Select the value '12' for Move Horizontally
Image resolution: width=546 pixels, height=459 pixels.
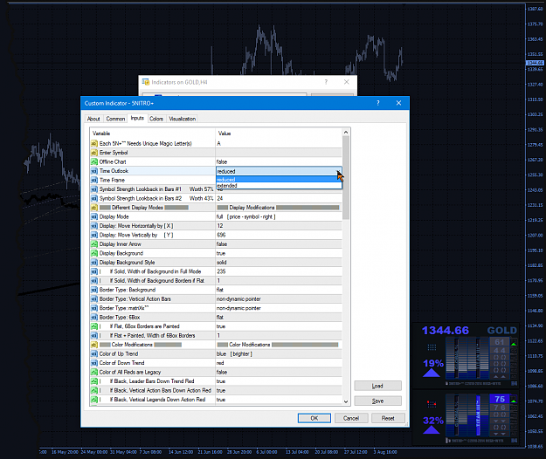(220, 226)
